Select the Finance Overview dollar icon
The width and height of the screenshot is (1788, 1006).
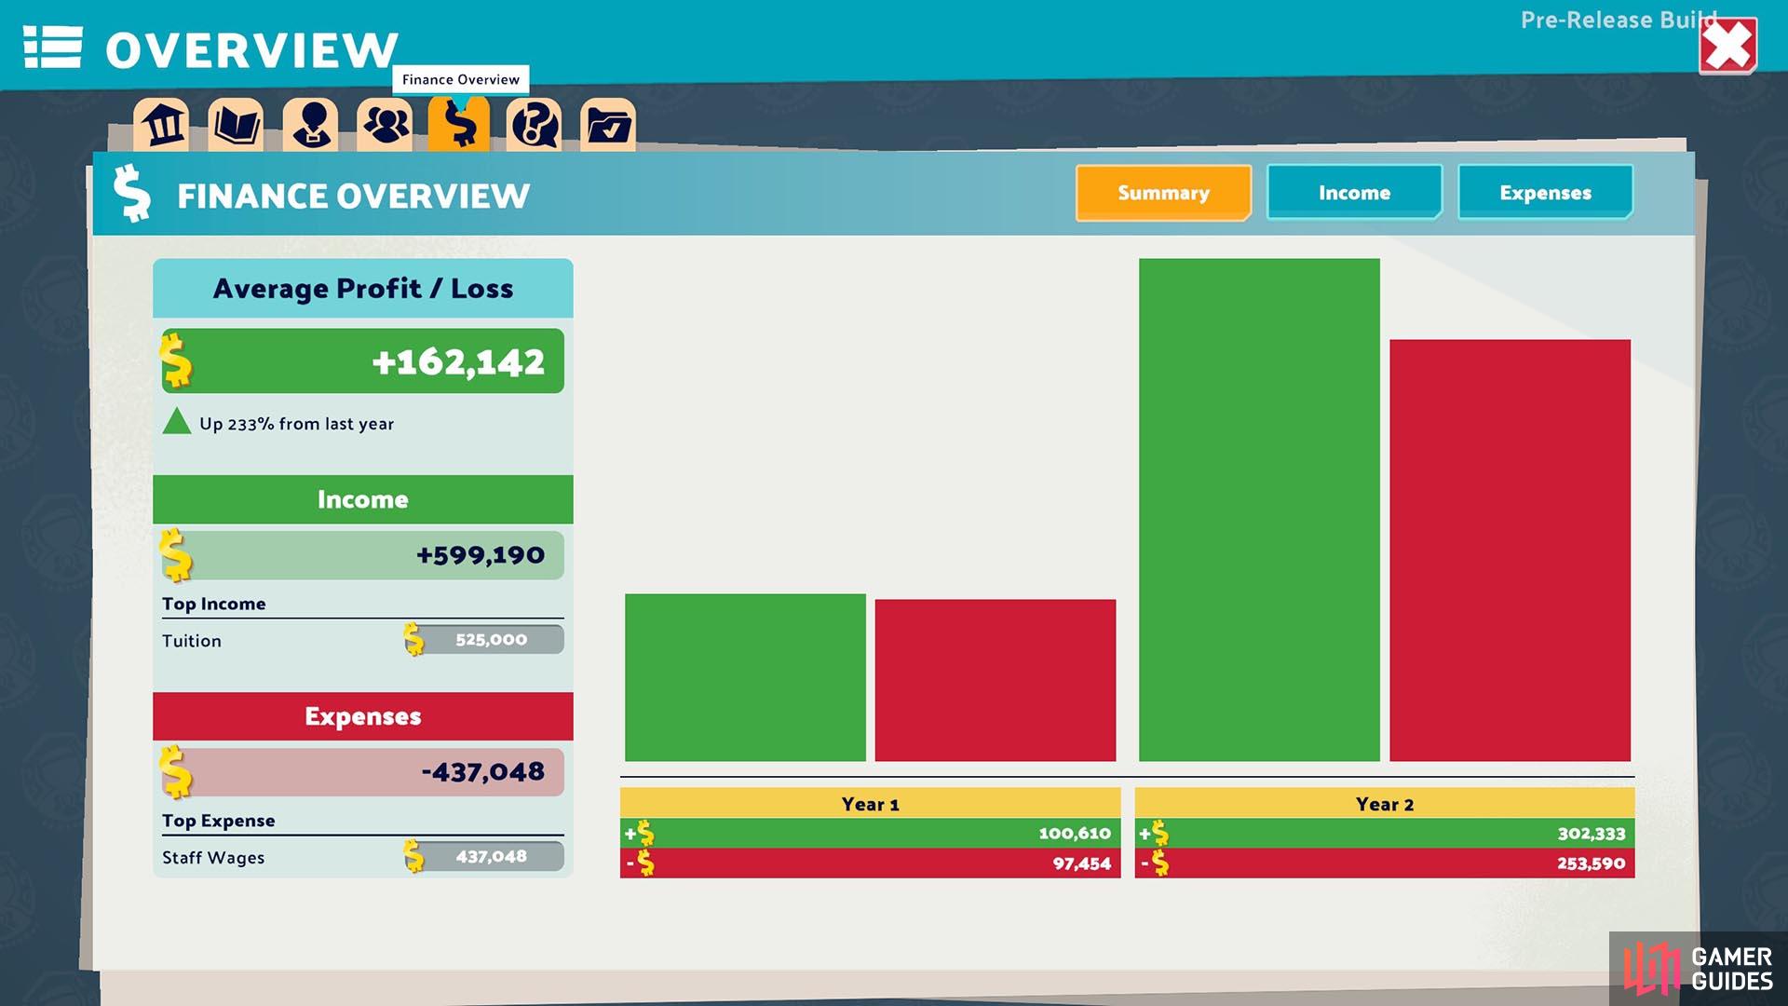point(459,123)
